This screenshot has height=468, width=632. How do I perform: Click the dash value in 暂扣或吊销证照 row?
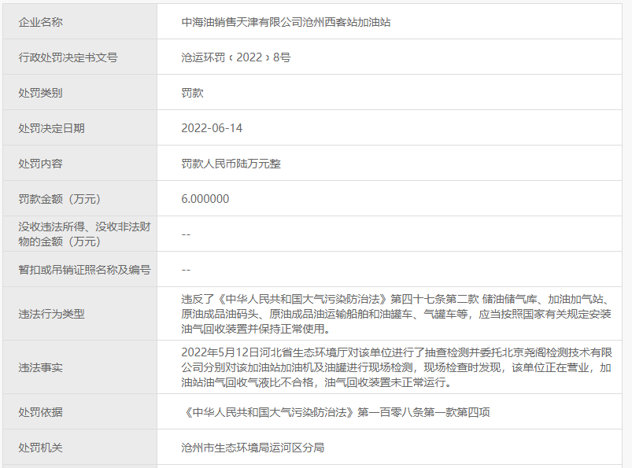coord(186,270)
